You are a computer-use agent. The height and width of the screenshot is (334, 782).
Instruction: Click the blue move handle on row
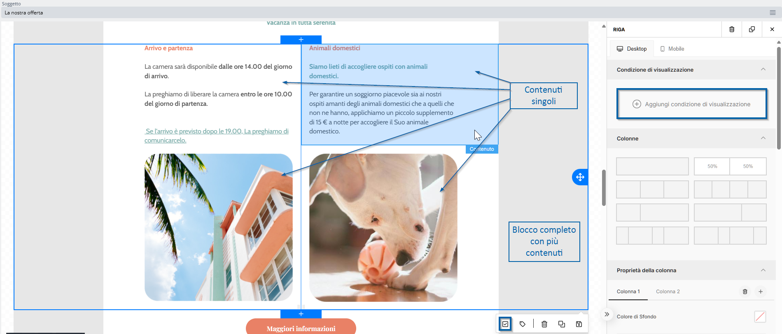click(580, 177)
